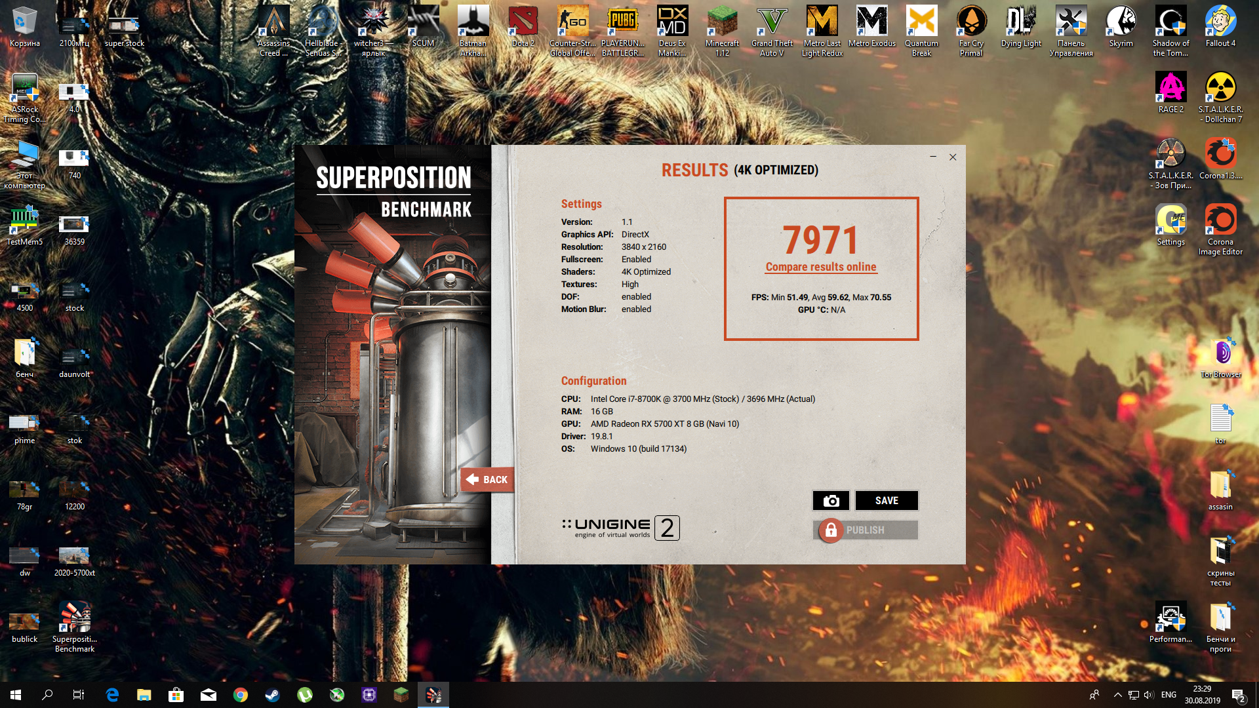Viewport: 1259px width, 708px height.
Task: Open Compare results online link
Action: coord(820,267)
